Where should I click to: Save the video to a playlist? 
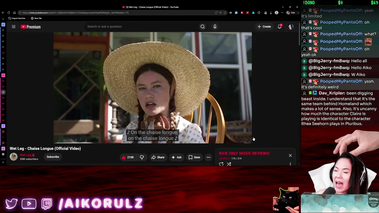194,157
